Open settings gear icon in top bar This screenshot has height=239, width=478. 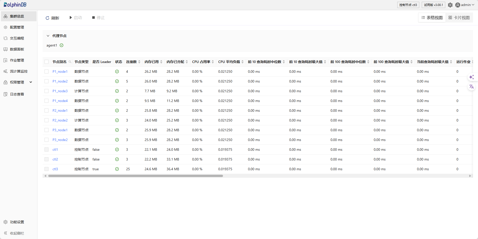click(x=450, y=5)
